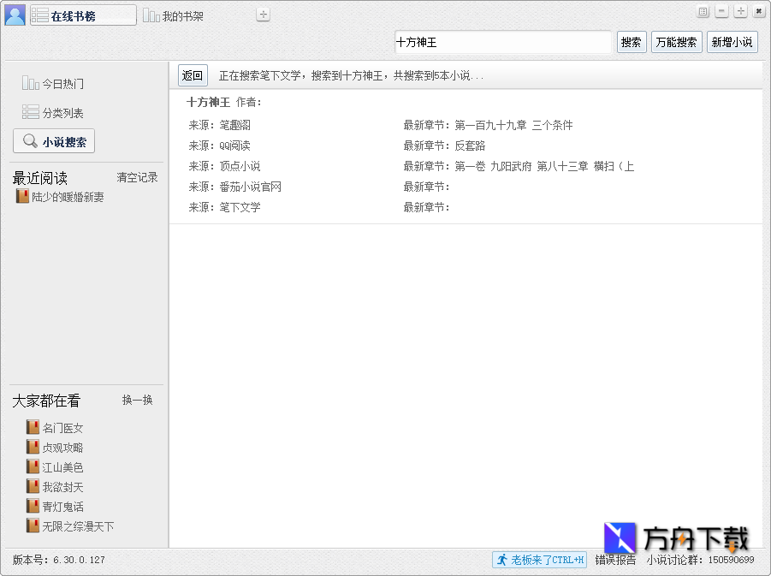Click the search box containing 十方神王
The width and height of the screenshot is (771, 576).
(502, 42)
